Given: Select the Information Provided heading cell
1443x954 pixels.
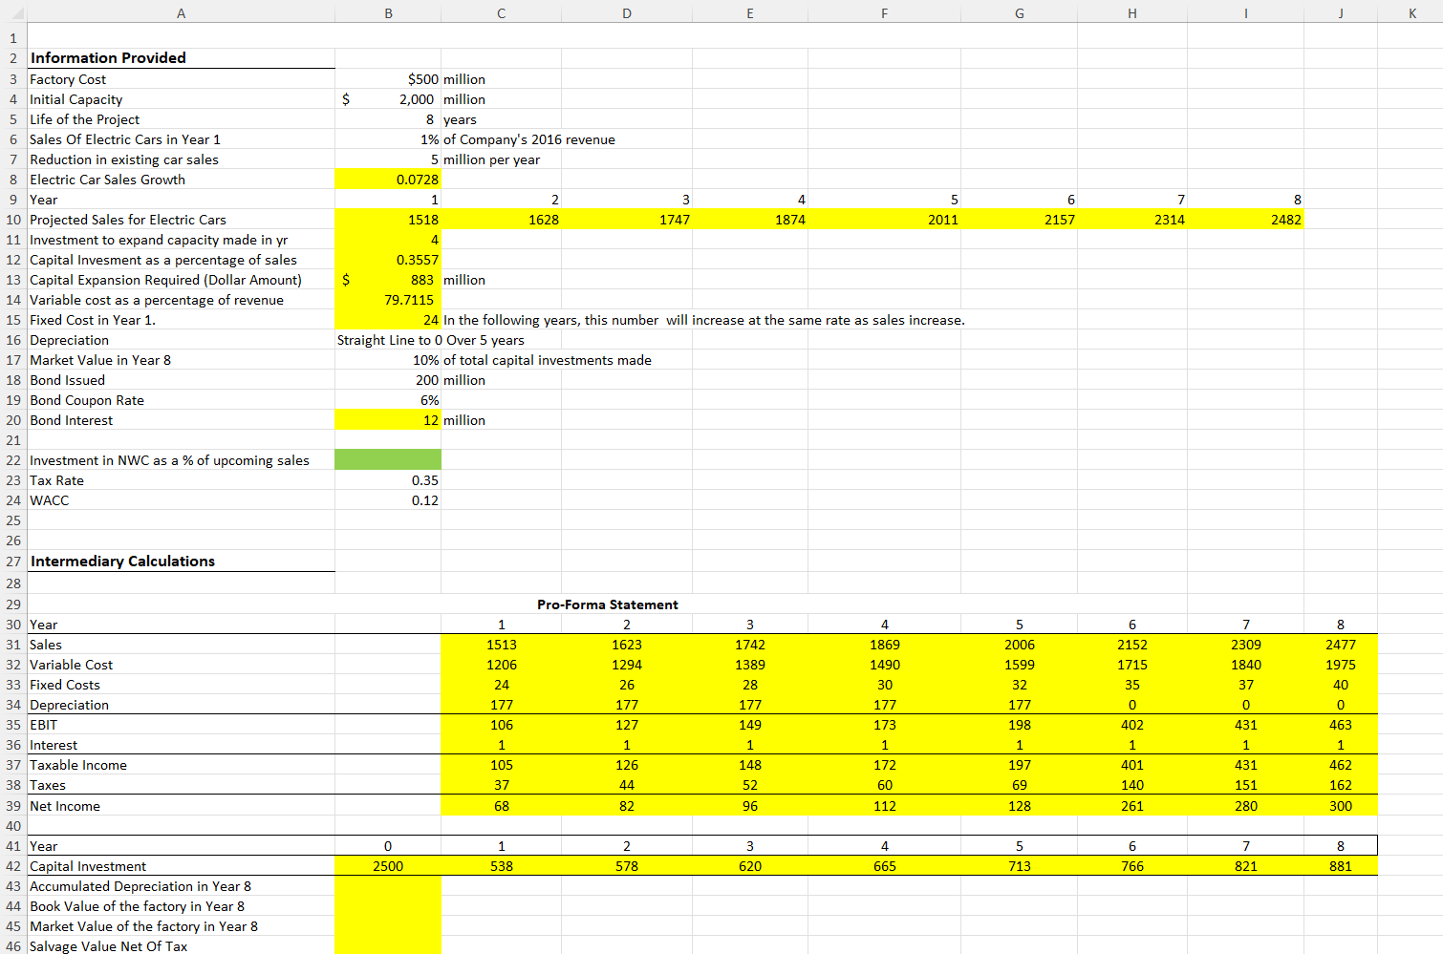Looking at the screenshot, I should click(108, 58).
